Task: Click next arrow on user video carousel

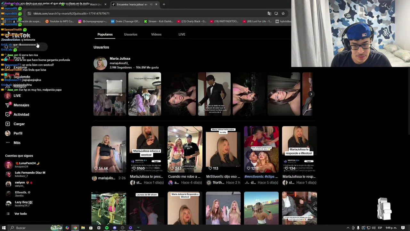Action: 311,94
